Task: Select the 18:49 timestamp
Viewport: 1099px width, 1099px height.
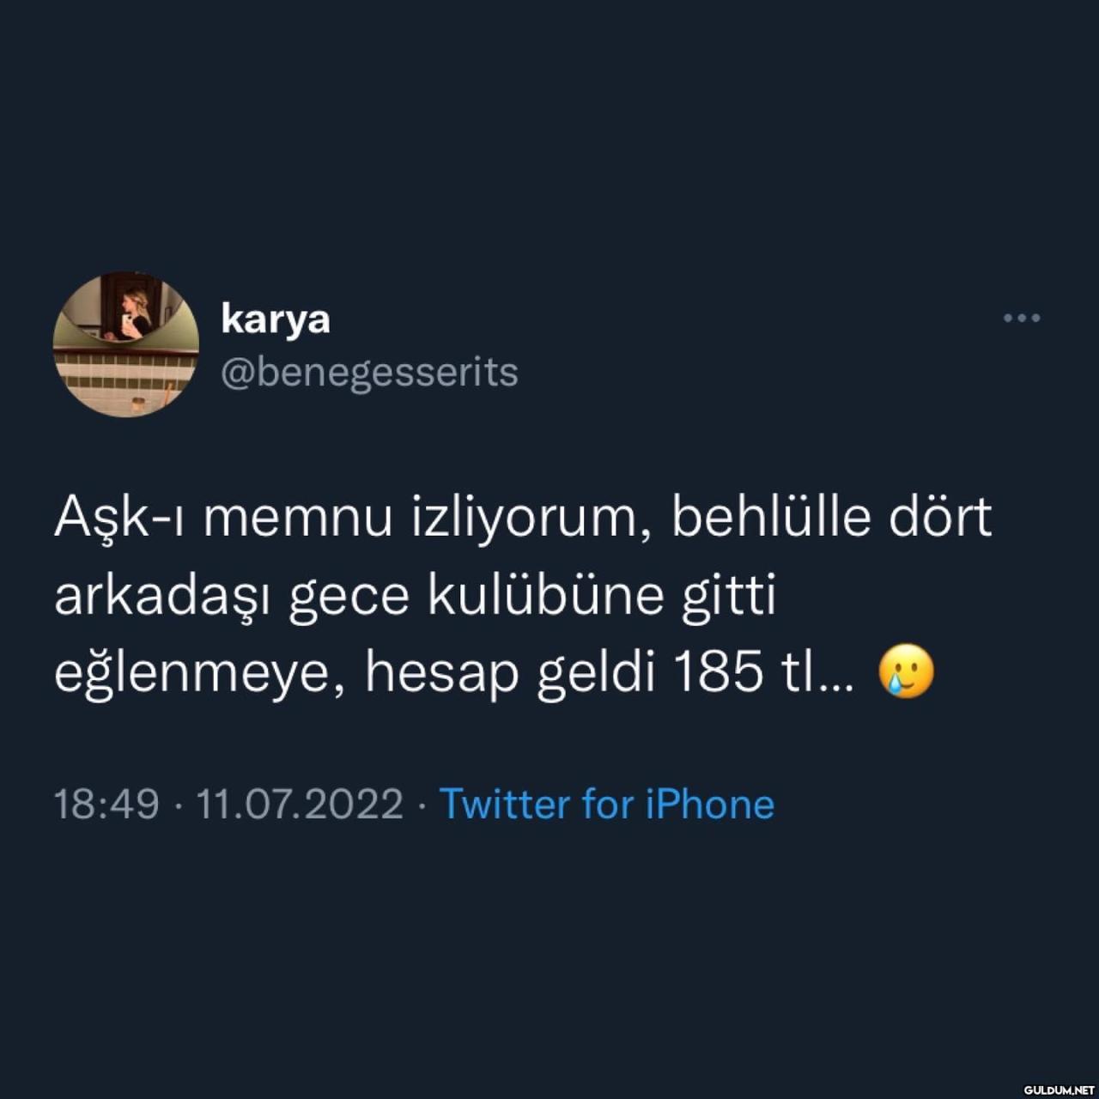Action: coord(106,805)
